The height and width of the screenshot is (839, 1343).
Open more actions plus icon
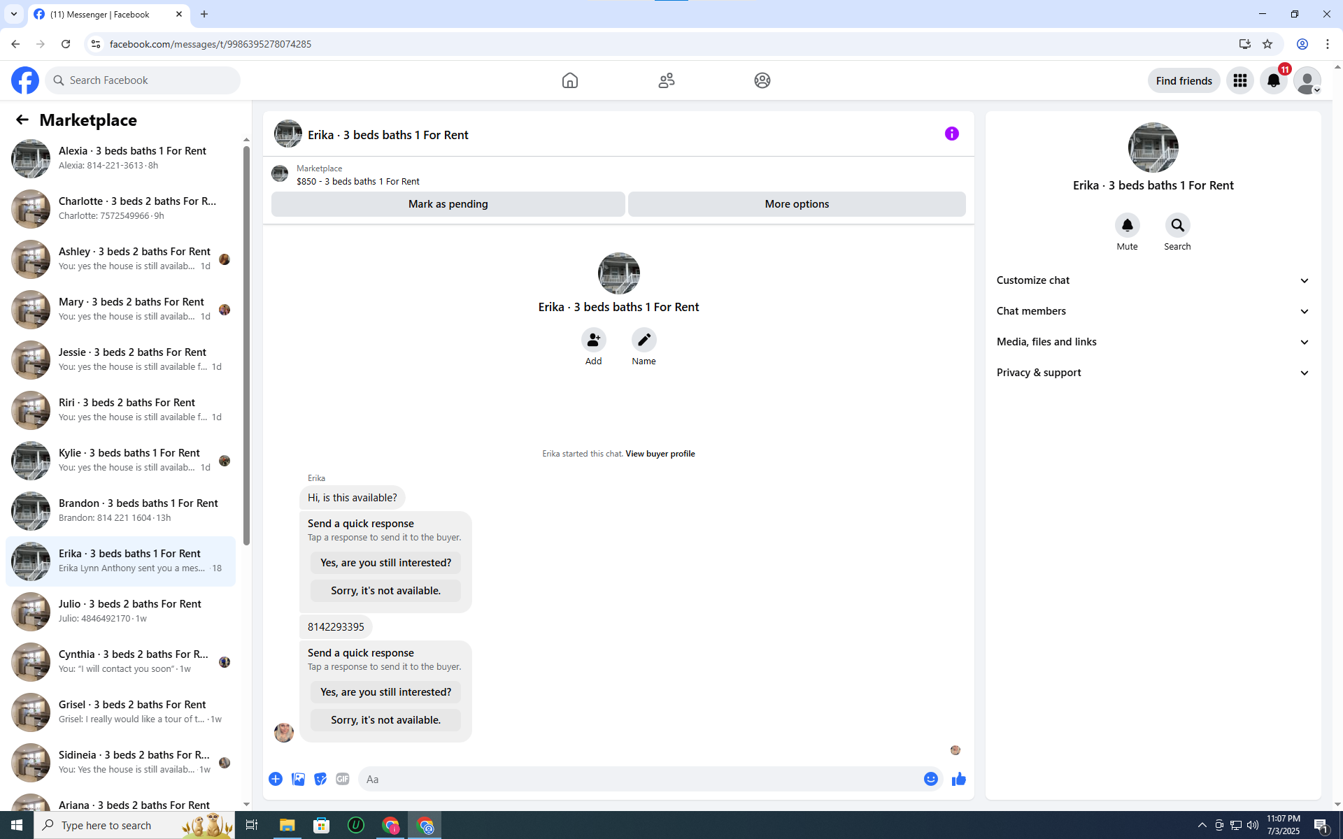pos(276,779)
